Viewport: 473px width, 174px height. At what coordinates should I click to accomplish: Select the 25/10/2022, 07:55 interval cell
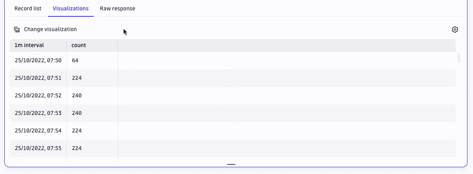(x=38, y=148)
